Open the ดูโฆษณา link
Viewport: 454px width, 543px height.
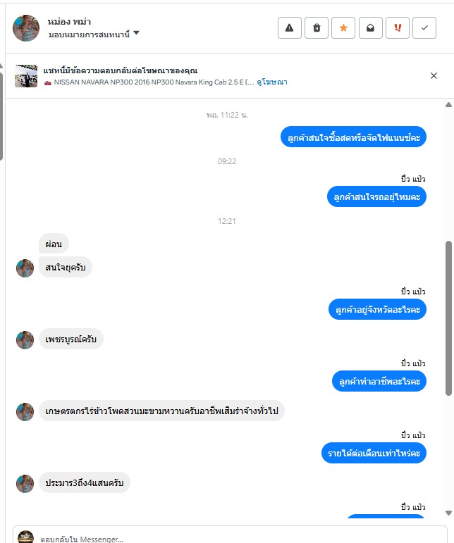pos(272,82)
